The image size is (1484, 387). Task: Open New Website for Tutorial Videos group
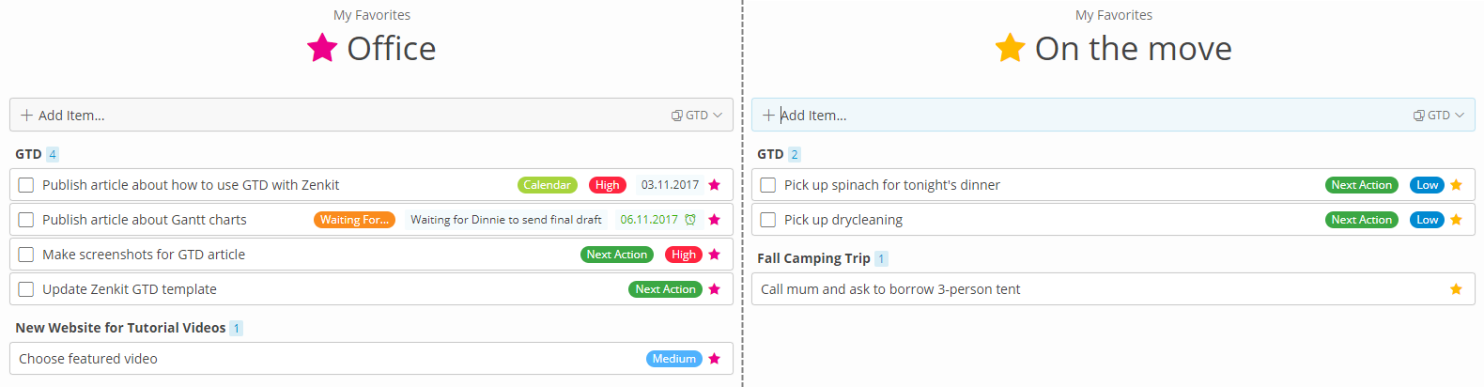pyautogui.click(x=120, y=328)
